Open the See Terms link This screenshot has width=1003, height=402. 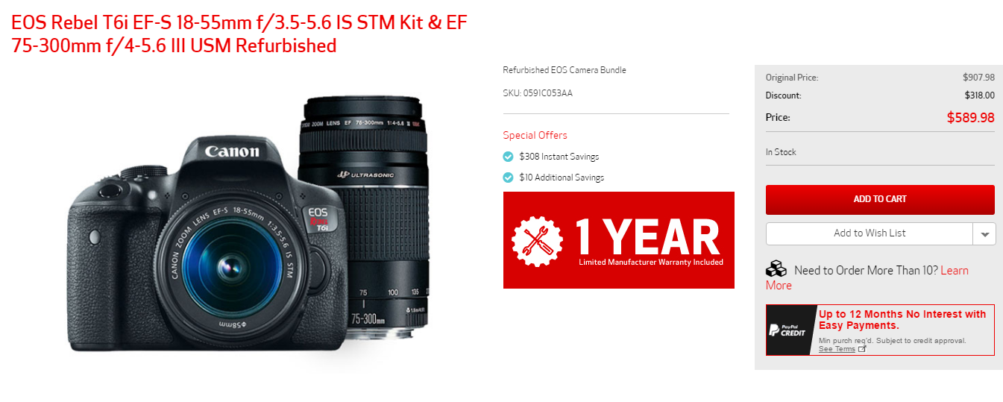pyautogui.click(x=837, y=349)
